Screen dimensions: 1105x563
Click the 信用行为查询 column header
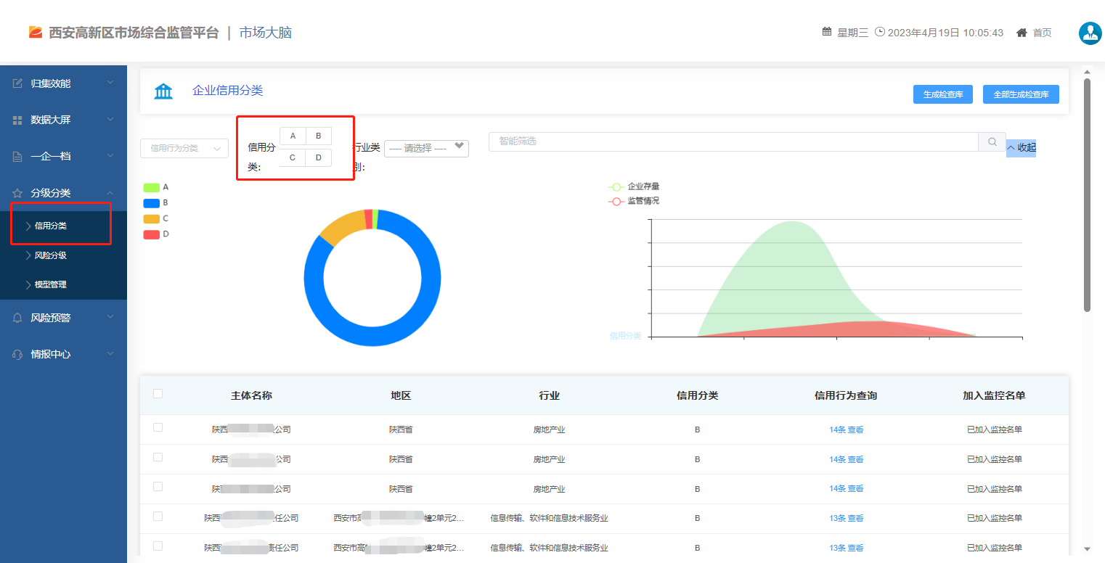point(846,395)
